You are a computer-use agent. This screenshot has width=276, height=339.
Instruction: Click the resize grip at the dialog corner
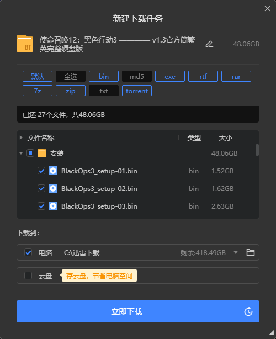pyautogui.click(x=272, y=332)
